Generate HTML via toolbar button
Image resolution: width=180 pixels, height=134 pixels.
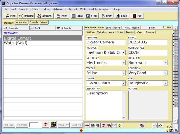pyautogui.click(x=92, y=16)
